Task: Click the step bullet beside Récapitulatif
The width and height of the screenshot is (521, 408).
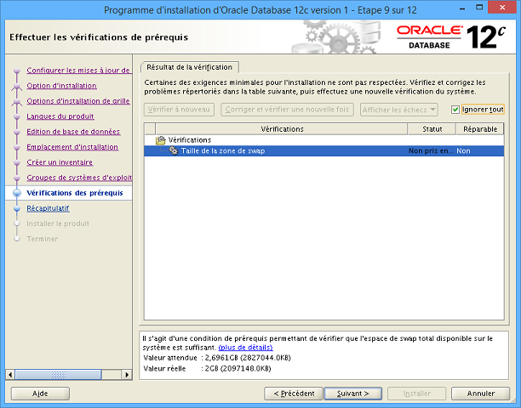Action: point(17,208)
